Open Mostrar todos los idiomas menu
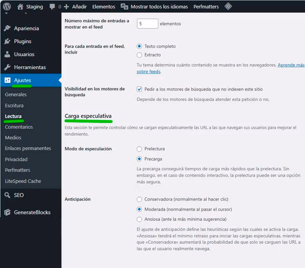The width and height of the screenshot is (305, 268). [159, 6]
